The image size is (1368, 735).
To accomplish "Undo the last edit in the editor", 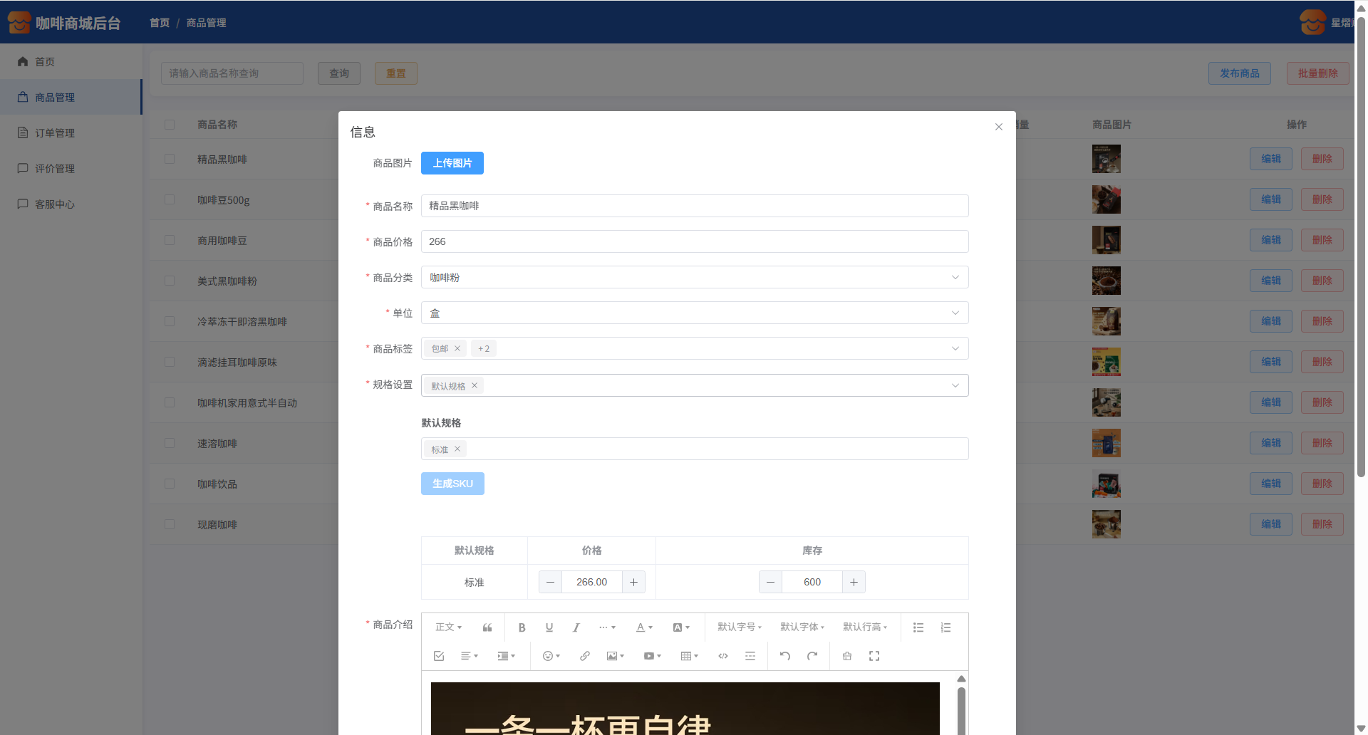I will coord(784,656).
